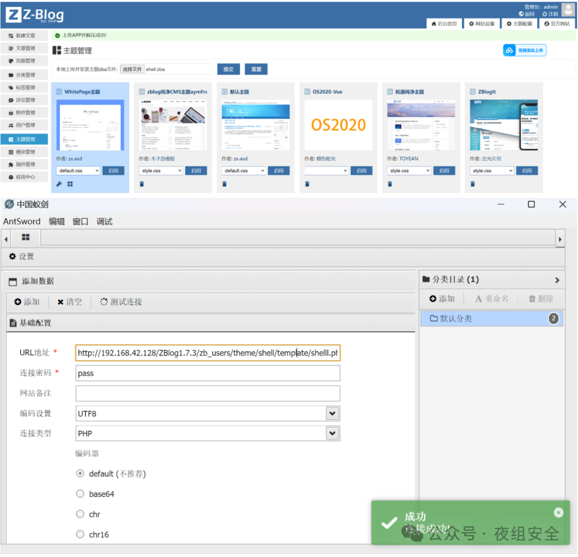Open 编辑 menu in 中国蚁剑
This screenshot has width=578, height=557.
[x=57, y=222]
